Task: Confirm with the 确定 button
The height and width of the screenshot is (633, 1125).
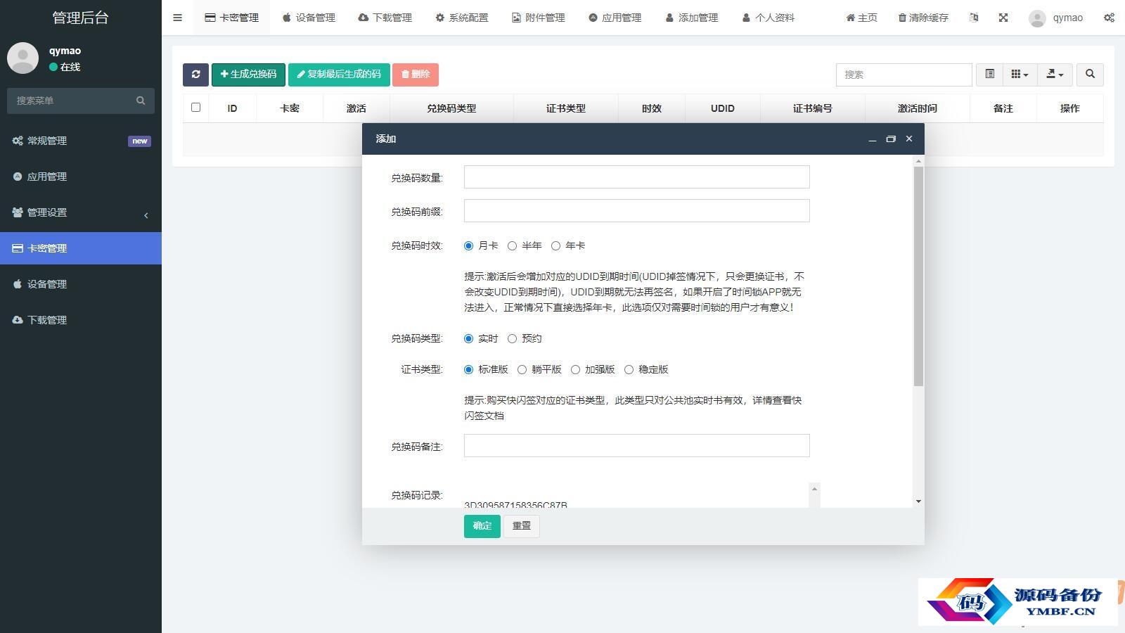Action: tap(482, 526)
